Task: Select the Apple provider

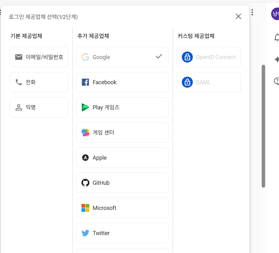Action: [x=122, y=157]
